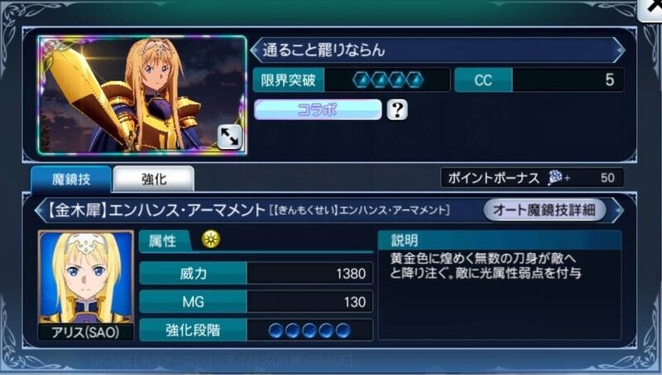Screen dimensions: 662x375
Task: Click the コラボ label button
Action: 318,110
